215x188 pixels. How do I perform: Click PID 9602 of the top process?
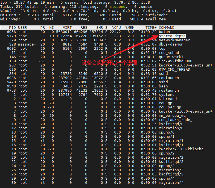pos(11,49)
